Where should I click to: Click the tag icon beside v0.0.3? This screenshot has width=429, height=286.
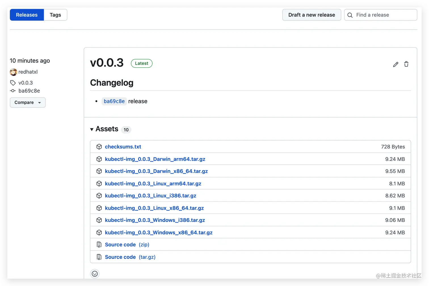click(13, 83)
